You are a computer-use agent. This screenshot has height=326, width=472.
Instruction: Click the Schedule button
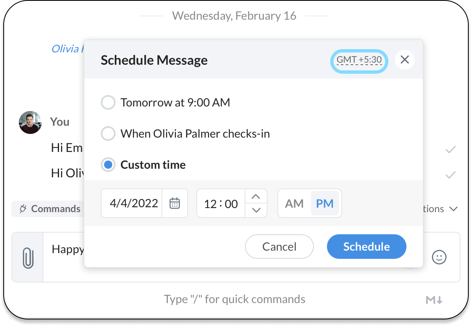(x=366, y=247)
